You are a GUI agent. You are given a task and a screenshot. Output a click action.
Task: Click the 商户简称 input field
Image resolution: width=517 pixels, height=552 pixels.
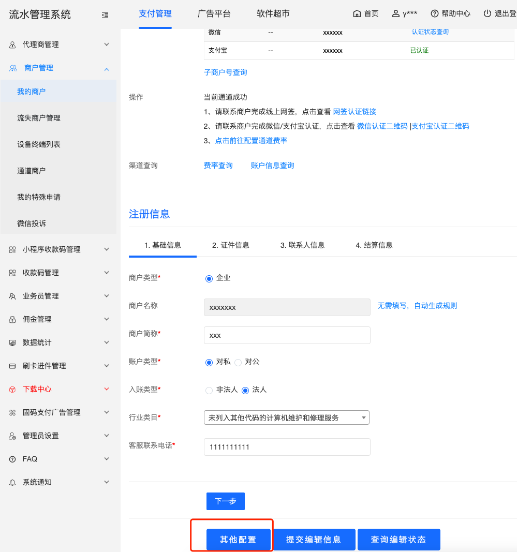tap(287, 335)
